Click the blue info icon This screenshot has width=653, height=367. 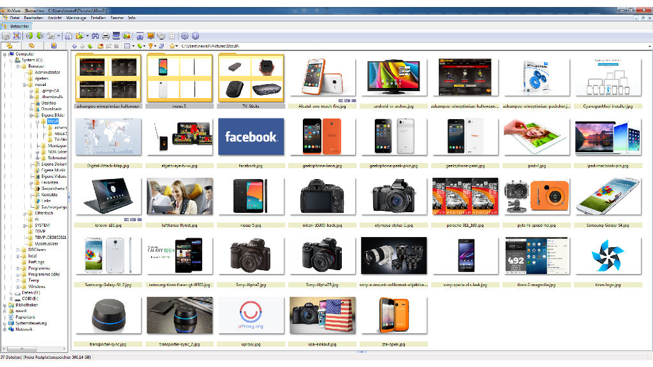(x=195, y=36)
